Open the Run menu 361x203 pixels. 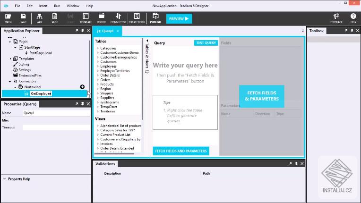tap(57, 6)
